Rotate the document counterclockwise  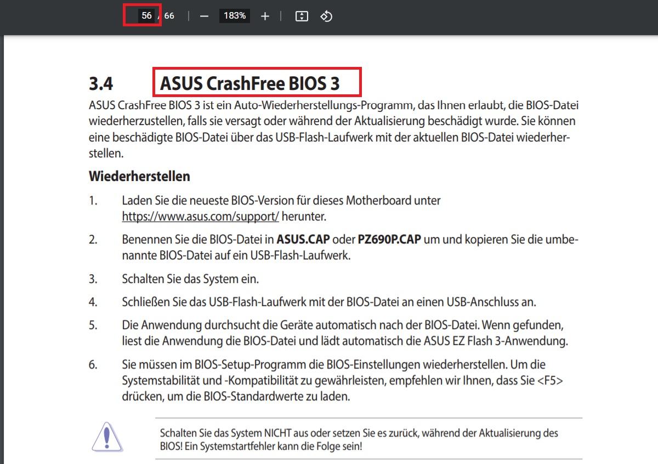tap(326, 16)
